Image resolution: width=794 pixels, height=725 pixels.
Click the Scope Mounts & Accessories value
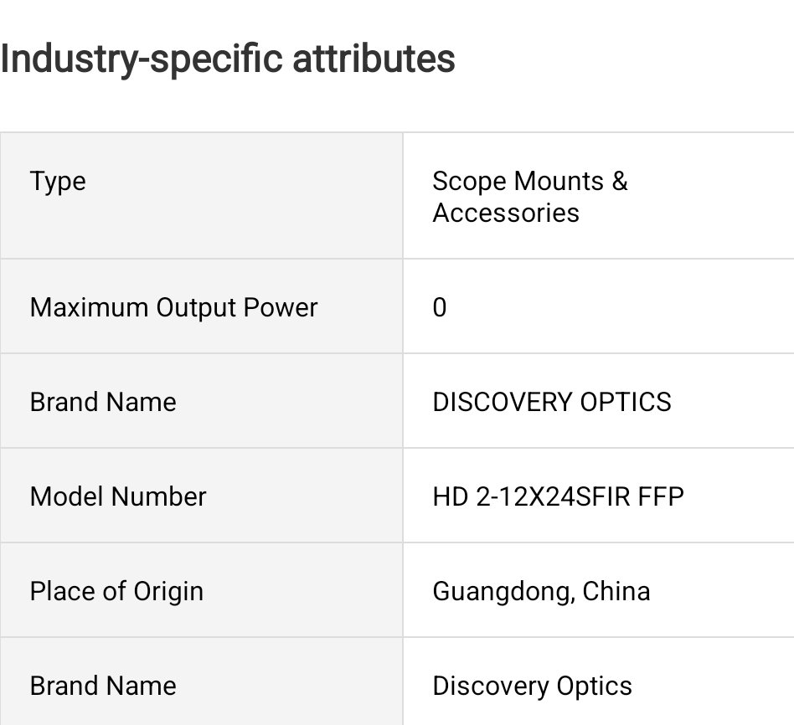click(529, 197)
